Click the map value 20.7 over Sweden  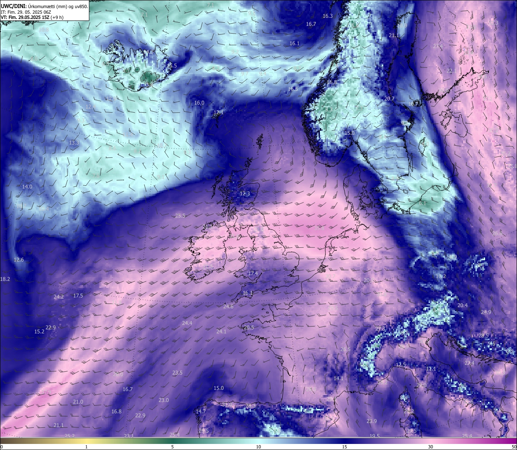tap(389, 99)
